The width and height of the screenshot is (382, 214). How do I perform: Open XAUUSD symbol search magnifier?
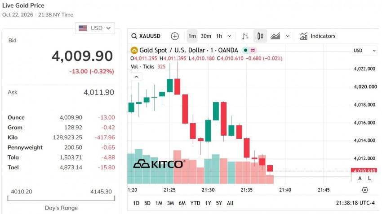[x=134, y=36]
